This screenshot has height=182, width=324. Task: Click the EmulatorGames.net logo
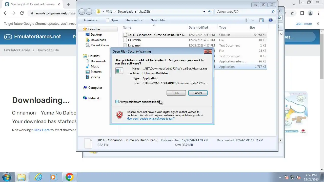point(33,37)
